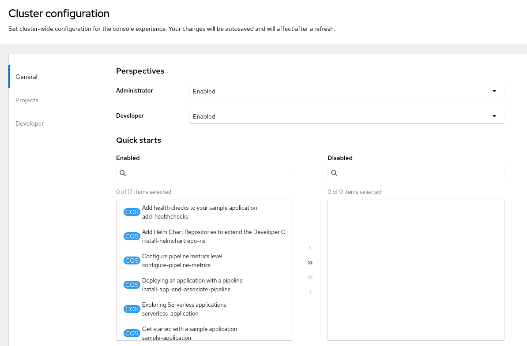The height and width of the screenshot is (346, 527).
Task: Click the CQS badge beside install-helmchartrepo-ns
Action: tap(132, 236)
